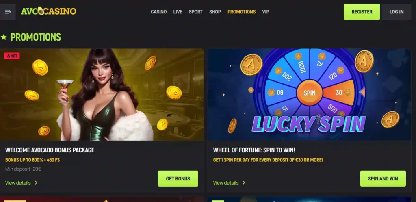Open the Welcome Avocado bonus banner image

102,94
